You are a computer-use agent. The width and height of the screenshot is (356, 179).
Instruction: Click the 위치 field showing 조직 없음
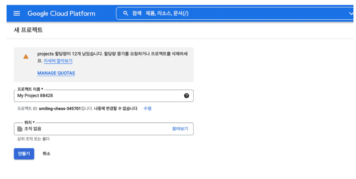point(103,129)
